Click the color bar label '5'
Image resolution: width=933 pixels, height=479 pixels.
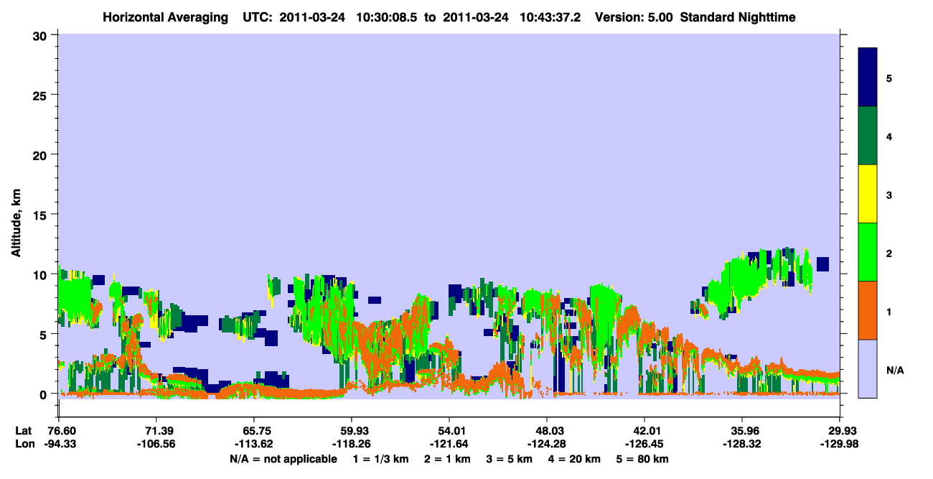(x=889, y=78)
